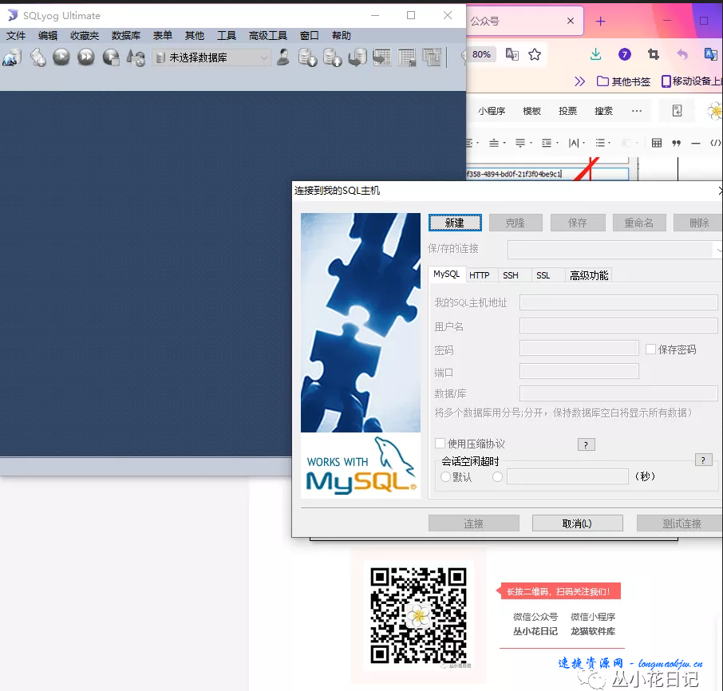
Task: Click the 克隆 button
Action: coord(516,223)
